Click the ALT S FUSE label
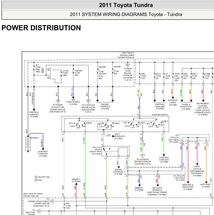Image resolution: width=214 pixels, height=215 pixels. pos(158,76)
